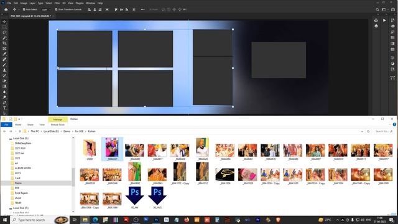Select the Dodge tool
Image resolution: width=398 pixels, height=224 pixels.
[x=4, y=97]
